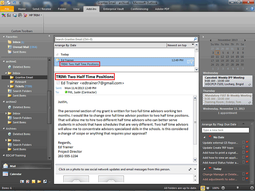255x191 pixels.
Task: Open Notes via yellow sticky icon
Action: coord(33,181)
